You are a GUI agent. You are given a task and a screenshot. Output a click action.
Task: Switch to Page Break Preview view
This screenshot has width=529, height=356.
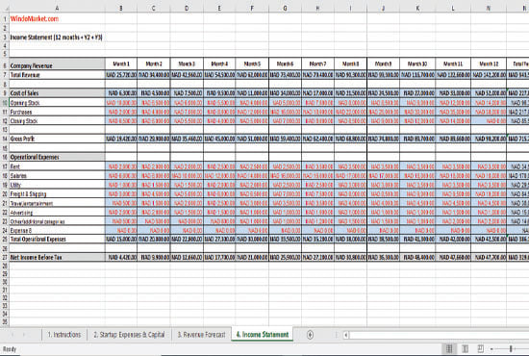[481, 348]
